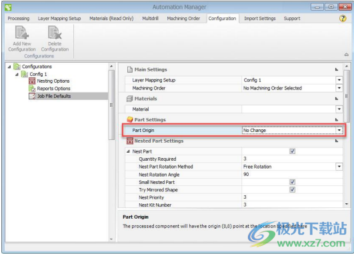Collapse the Part Settings section arrow

(337, 119)
